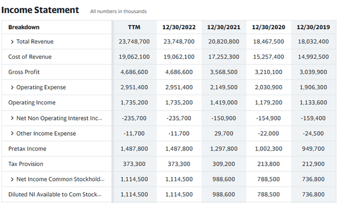Viewport: 338px width, 203px height.
Task: Select the 12/30/2022 column header
Action: (x=179, y=27)
